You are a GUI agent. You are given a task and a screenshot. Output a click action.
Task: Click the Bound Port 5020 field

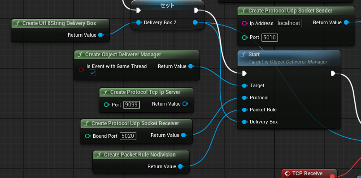(128, 136)
